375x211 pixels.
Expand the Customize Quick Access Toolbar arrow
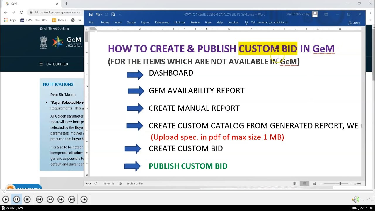pyautogui.click(x=120, y=14)
